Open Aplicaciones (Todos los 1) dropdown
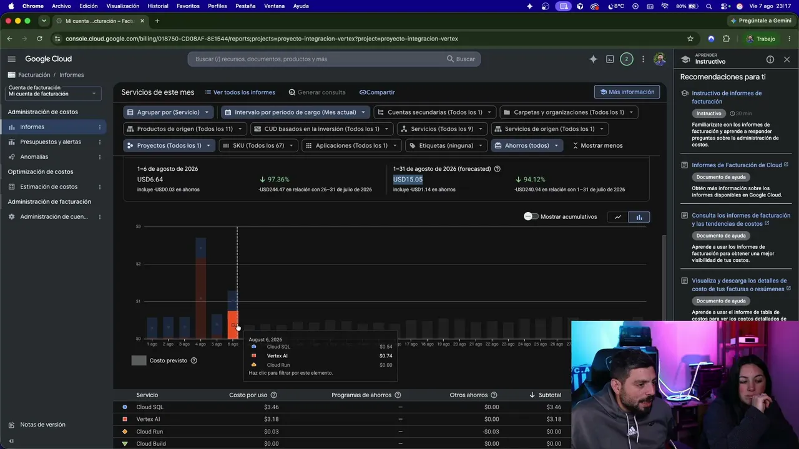The image size is (799, 449). (x=351, y=146)
